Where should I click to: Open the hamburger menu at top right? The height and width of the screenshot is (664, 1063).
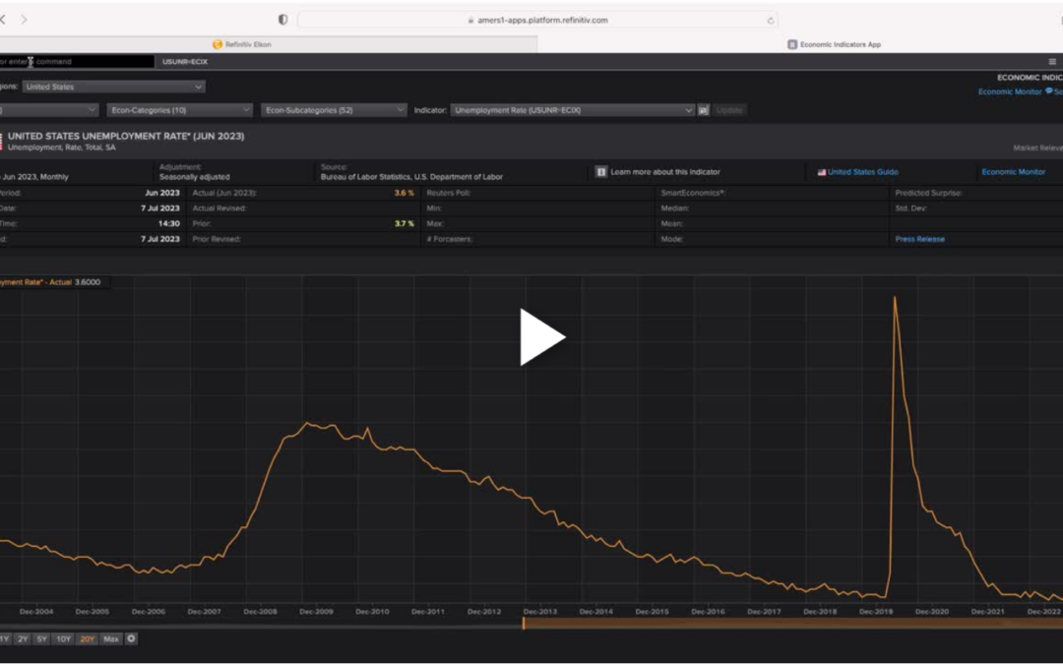(x=1052, y=62)
